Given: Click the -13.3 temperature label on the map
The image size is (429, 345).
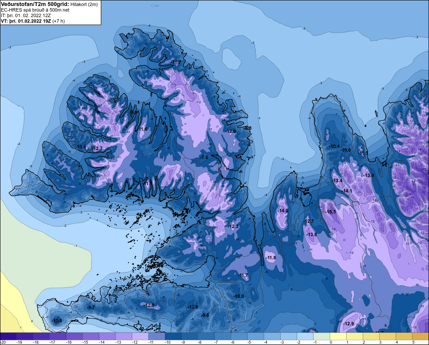Looking at the screenshot, I should point(369,175).
